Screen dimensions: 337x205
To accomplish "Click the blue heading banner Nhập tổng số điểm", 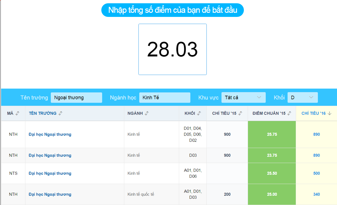I will [172, 10].
